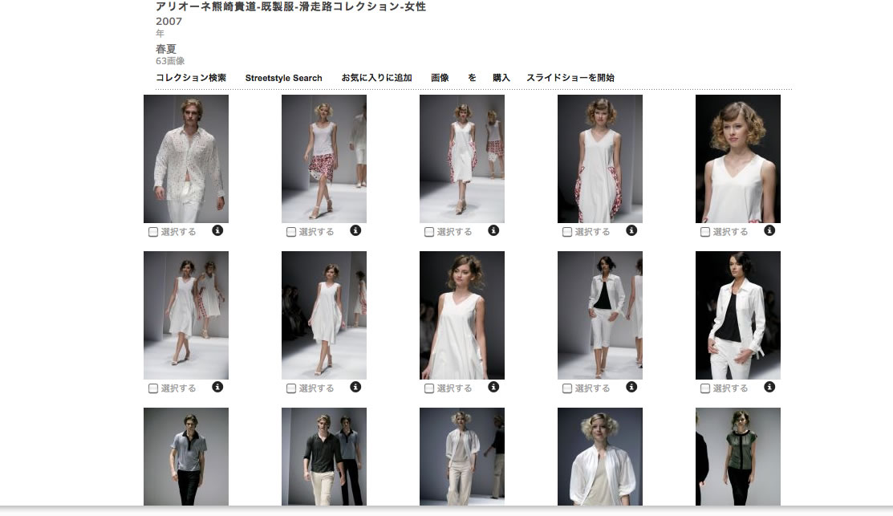Viewport: 893px width, 516px height.
Task: Open info icon under man in patterned shirt photo
Action: (217, 230)
